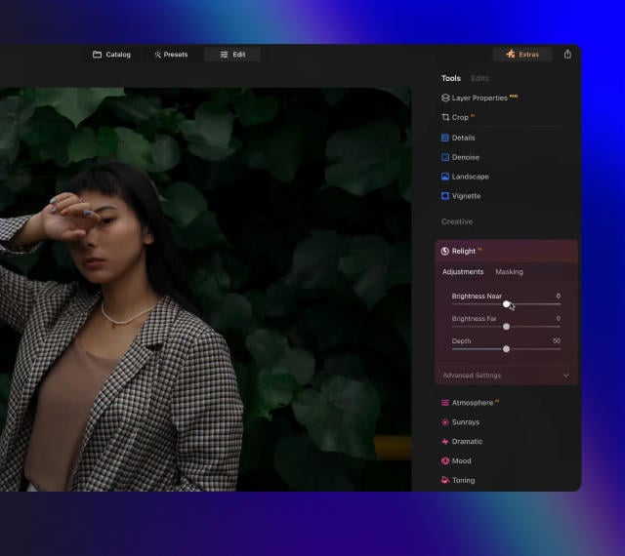
Task: Click the Extras puzzle piece icon
Action: pyautogui.click(x=511, y=54)
